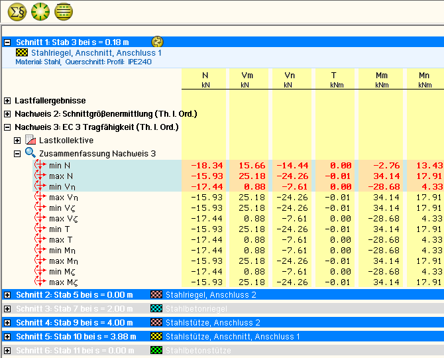Screen dimensions: 444x358
Task: Expand Lastfallergebnisse node
Action: 7,101
